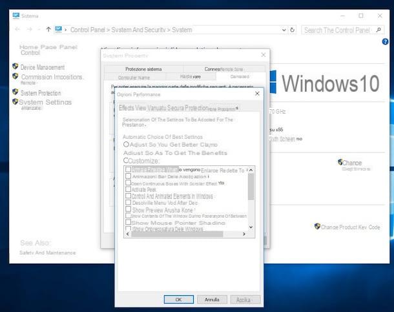Image resolution: width=394 pixels, height=312 pixels.
Task: Open System Protection link
Action: coord(41,93)
